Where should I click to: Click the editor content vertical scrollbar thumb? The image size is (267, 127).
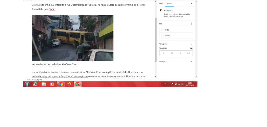(156, 39)
